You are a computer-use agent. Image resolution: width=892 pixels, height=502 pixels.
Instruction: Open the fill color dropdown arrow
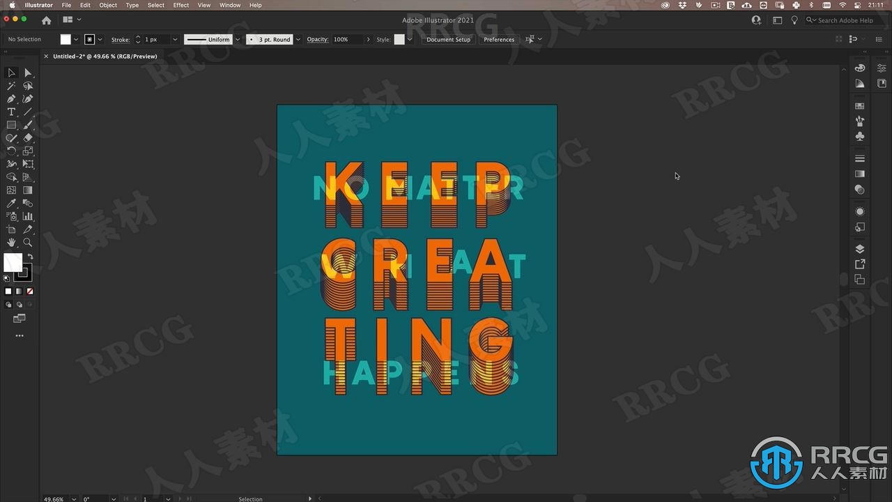(x=75, y=40)
